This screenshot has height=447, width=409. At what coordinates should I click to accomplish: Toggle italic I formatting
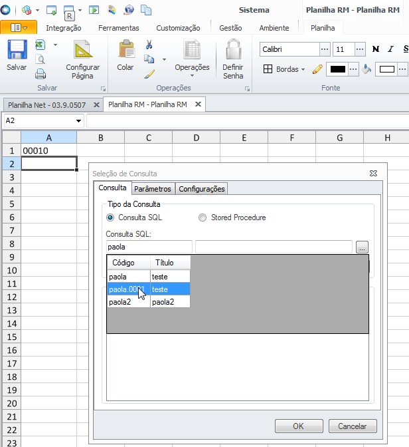point(391,49)
